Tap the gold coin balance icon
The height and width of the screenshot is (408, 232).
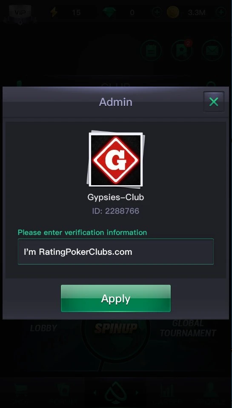173,12
